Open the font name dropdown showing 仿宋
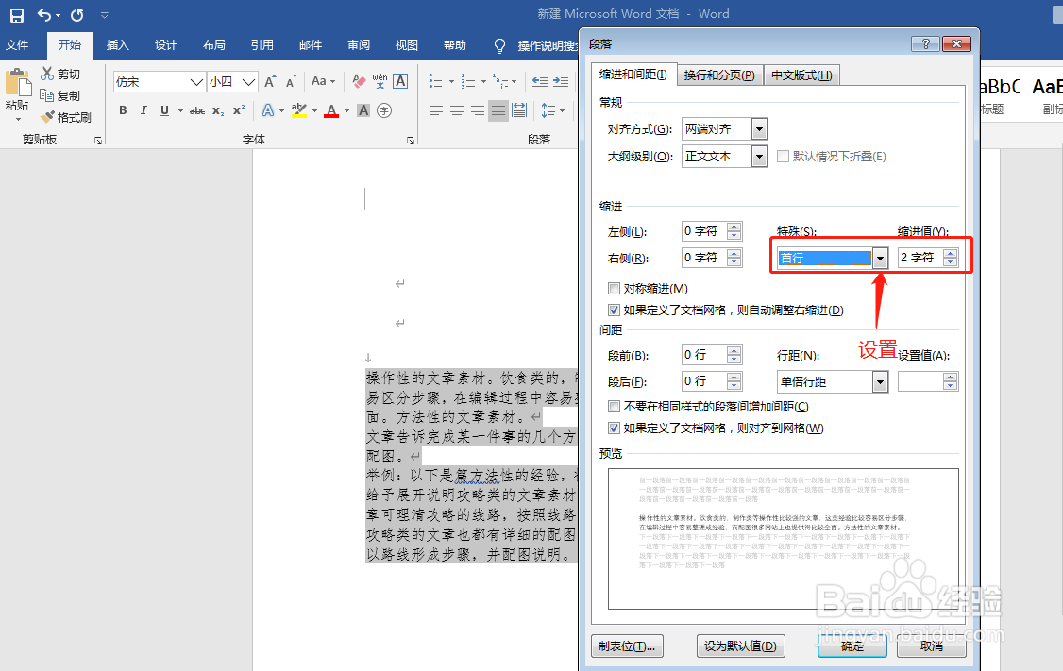The width and height of the screenshot is (1063, 671). point(196,82)
